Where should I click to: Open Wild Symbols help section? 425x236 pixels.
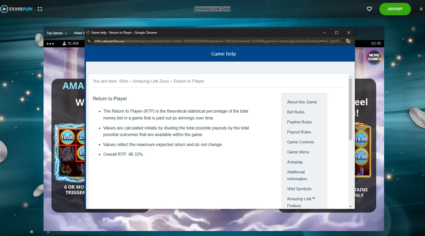[x=299, y=189]
